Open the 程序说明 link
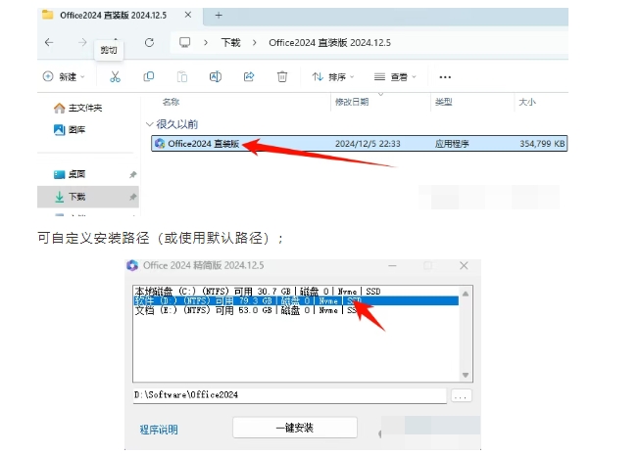641x455 pixels. pos(159,430)
